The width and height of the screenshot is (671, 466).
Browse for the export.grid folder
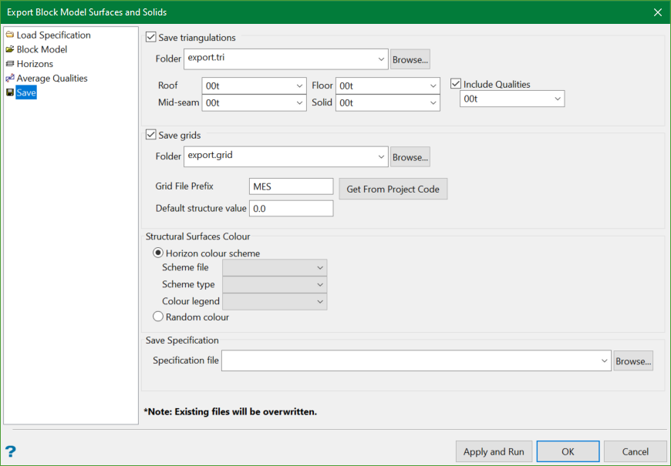tap(410, 157)
